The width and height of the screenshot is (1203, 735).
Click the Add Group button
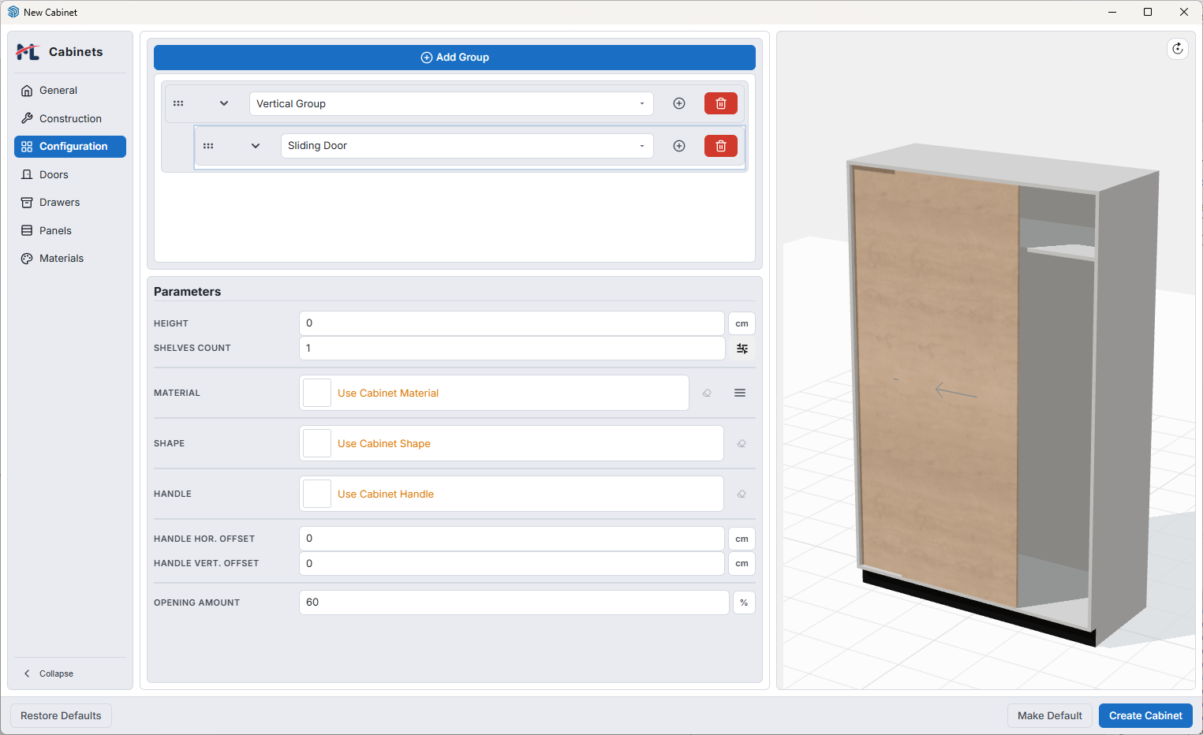(x=454, y=58)
